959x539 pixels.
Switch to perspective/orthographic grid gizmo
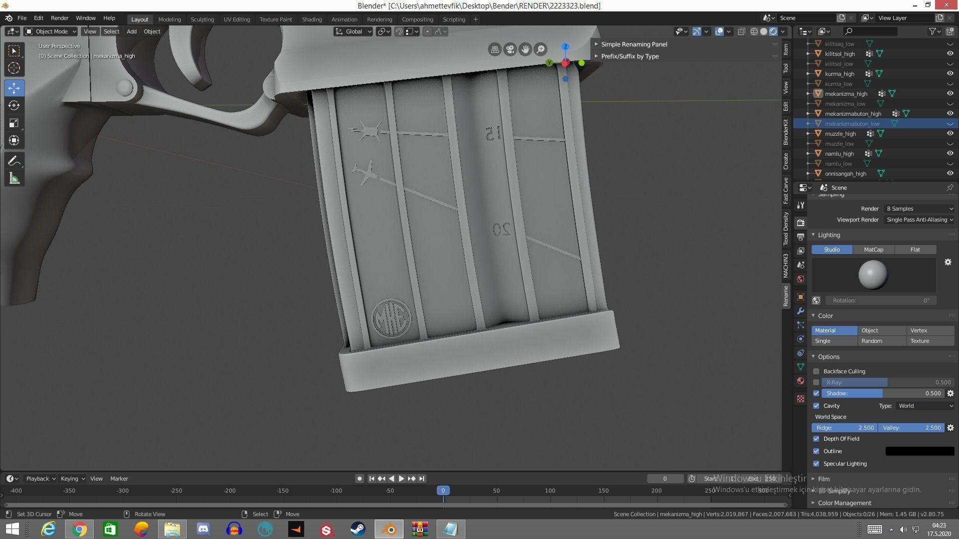click(x=494, y=49)
